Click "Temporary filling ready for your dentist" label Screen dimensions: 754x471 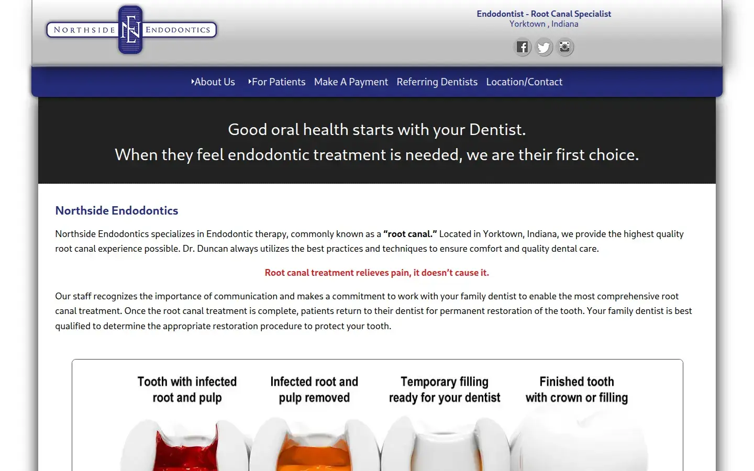445,389
